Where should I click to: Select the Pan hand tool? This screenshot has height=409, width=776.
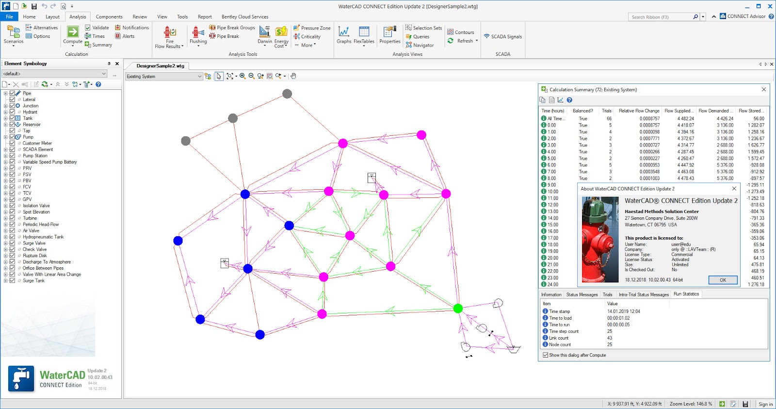point(293,76)
